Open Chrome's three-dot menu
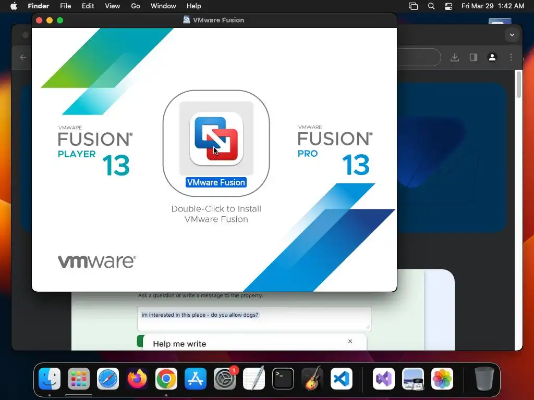This screenshot has height=400, width=534. (511, 57)
